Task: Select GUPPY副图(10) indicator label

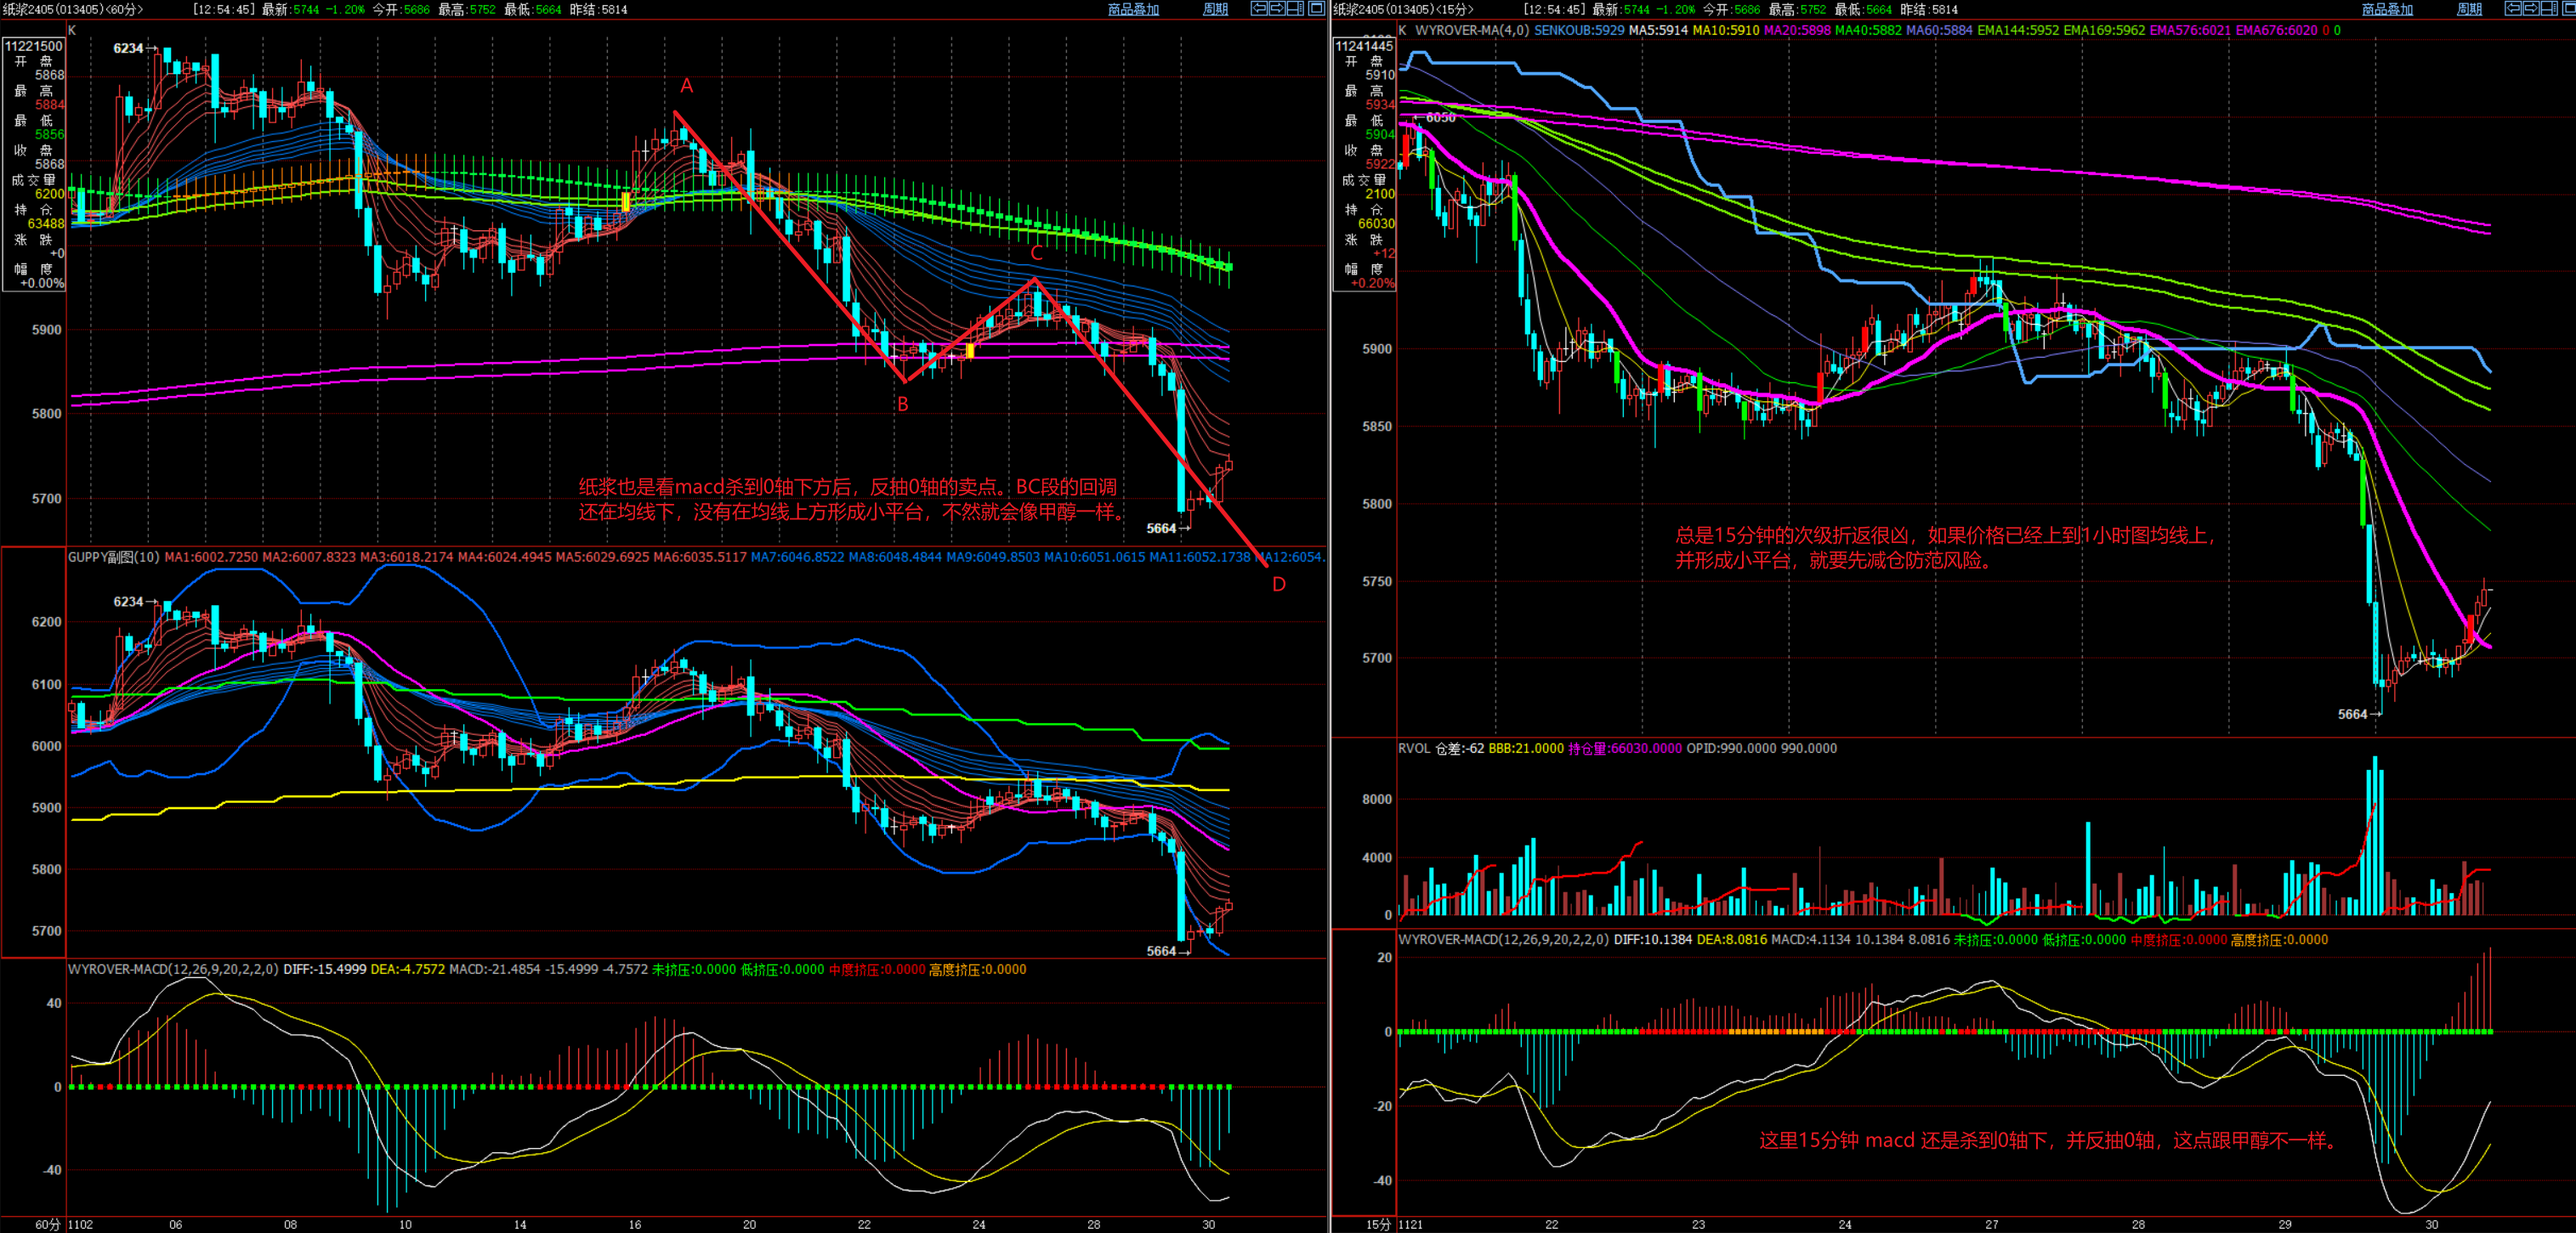Action: 113,557
